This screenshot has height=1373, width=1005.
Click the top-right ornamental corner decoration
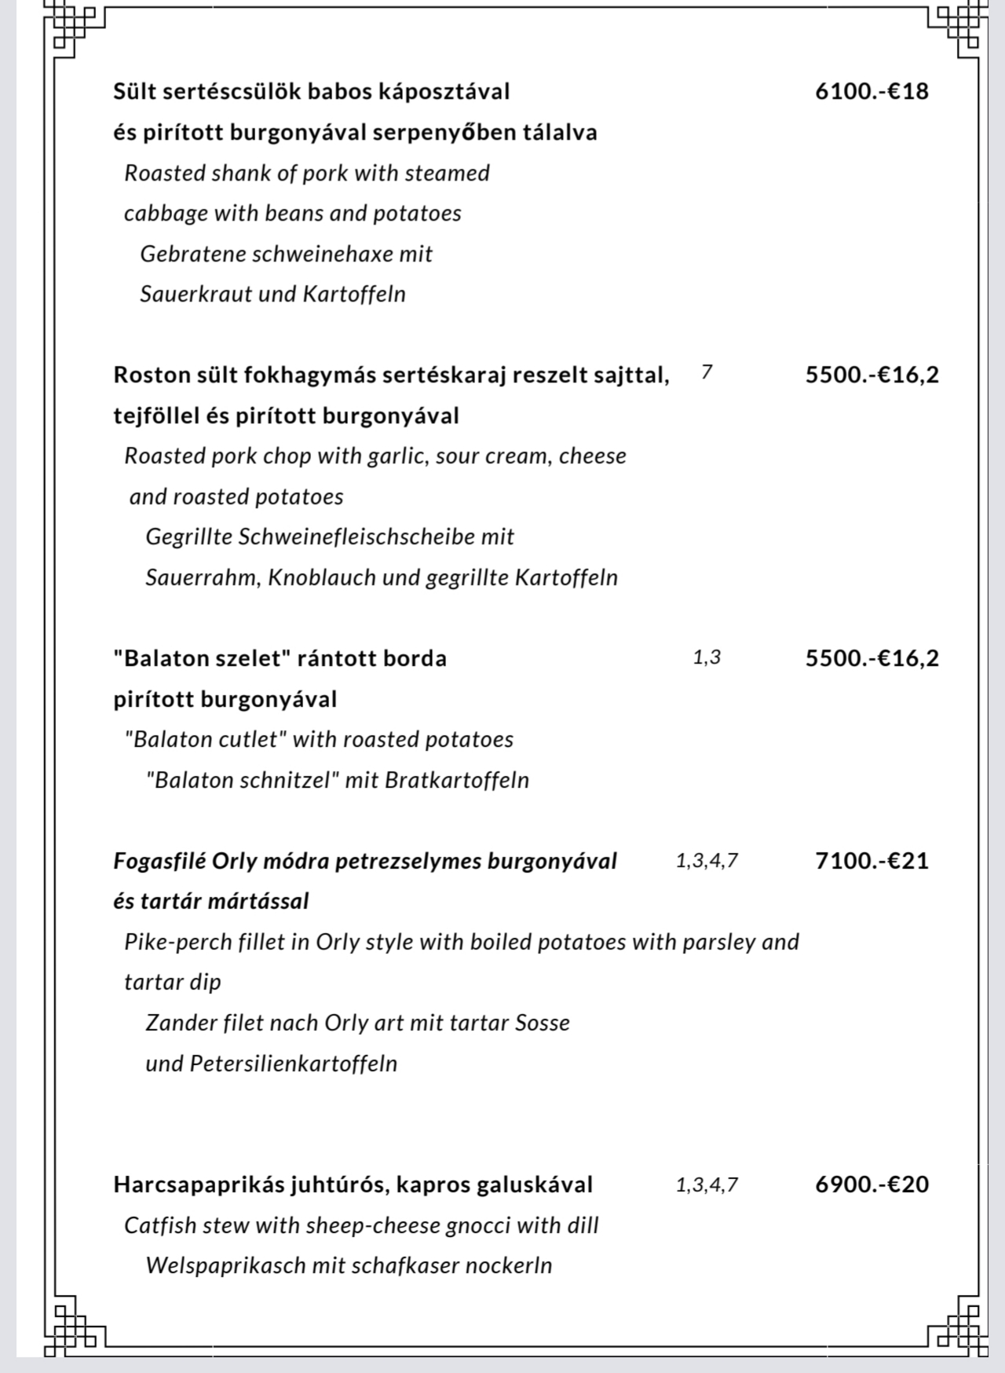click(958, 30)
